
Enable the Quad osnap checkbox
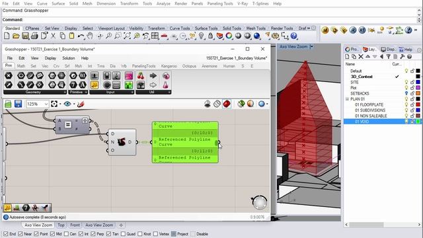pyautogui.click(x=123, y=233)
